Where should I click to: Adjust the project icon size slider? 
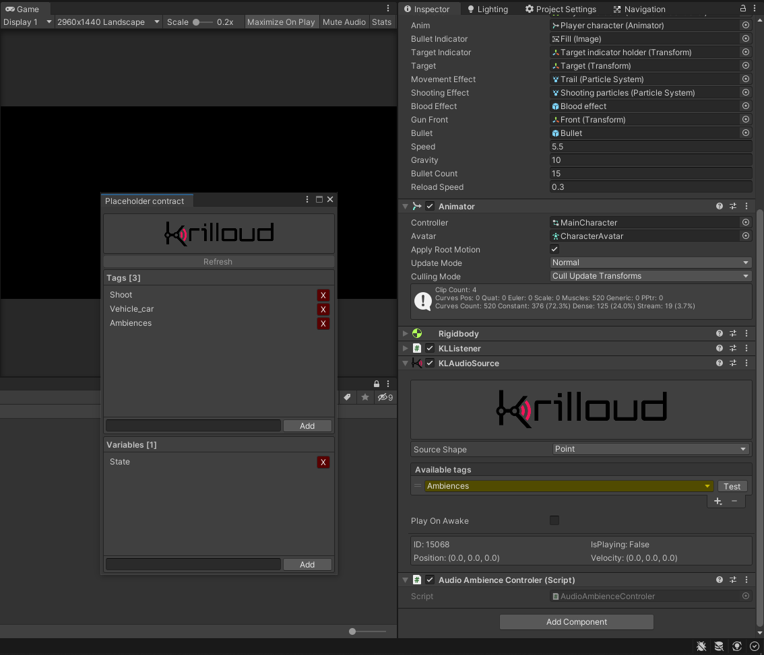(x=367, y=631)
